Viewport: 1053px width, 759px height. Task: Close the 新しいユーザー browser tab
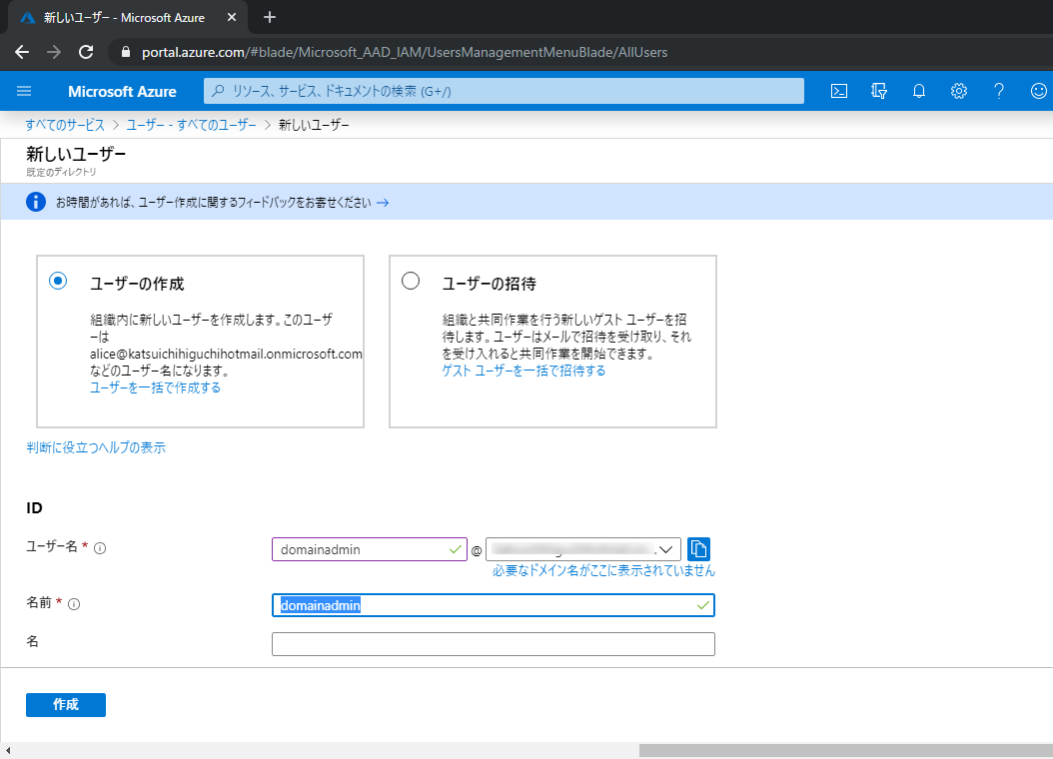tap(232, 17)
